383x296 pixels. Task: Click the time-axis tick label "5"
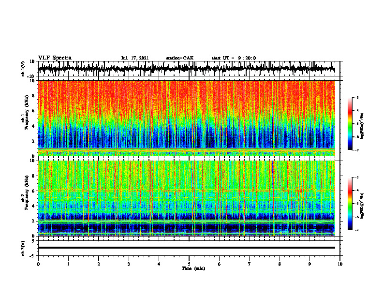pyautogui.click(x=189, y=264)
